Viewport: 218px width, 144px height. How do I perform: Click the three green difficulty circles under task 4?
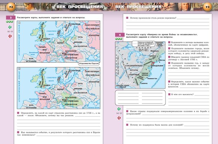[x=119, y=39]
